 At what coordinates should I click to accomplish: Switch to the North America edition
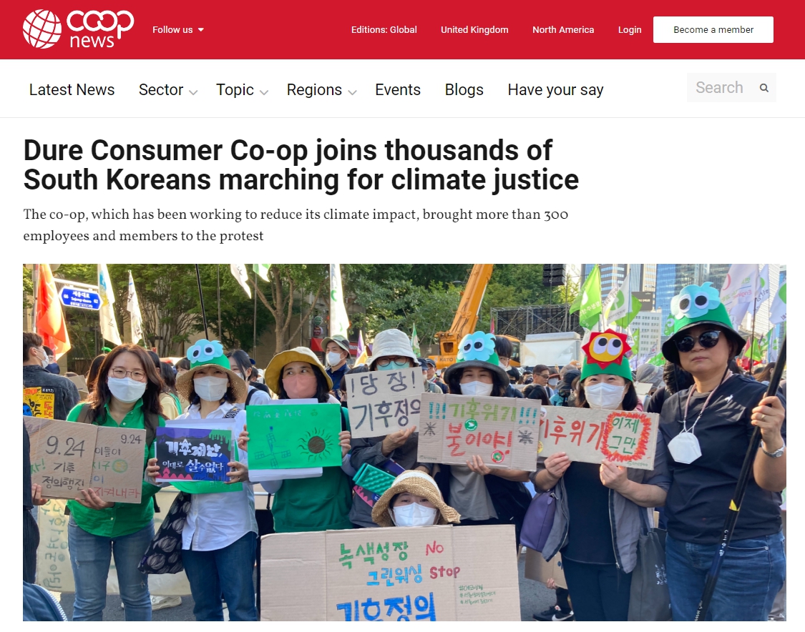click(x=563, y=30)
